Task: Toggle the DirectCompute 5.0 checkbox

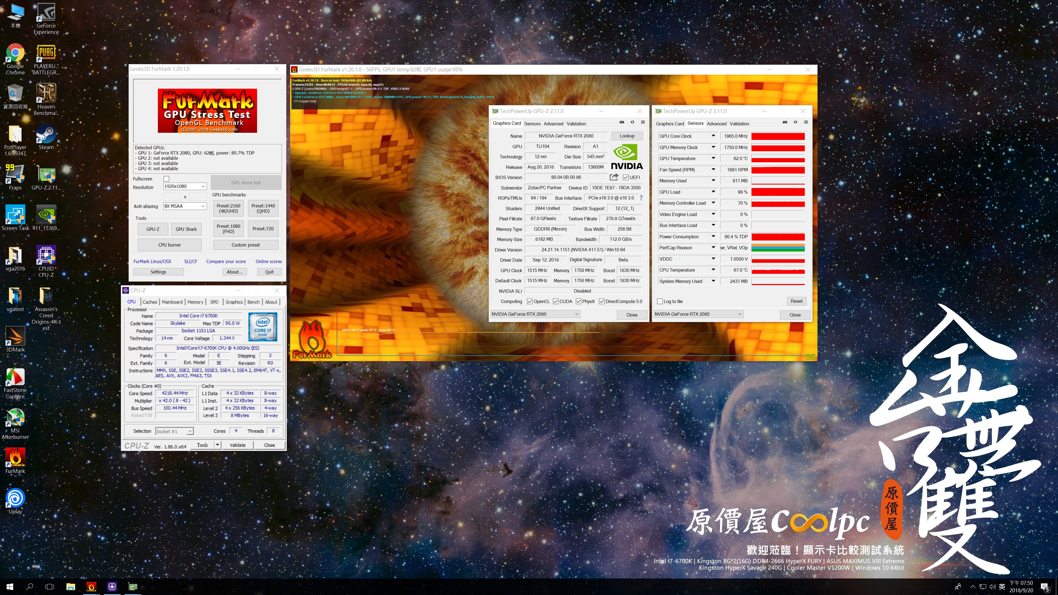Action: (x=602, y=301)
